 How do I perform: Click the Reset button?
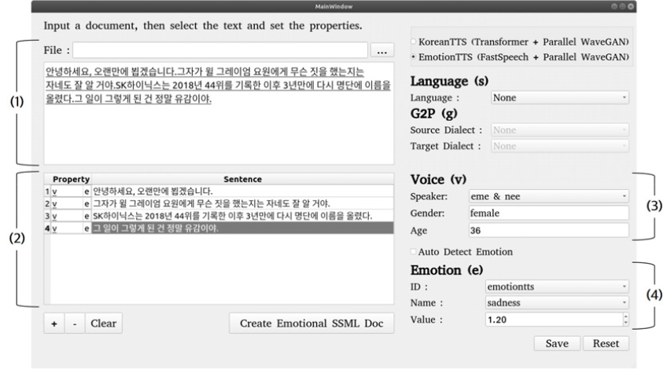606,343
